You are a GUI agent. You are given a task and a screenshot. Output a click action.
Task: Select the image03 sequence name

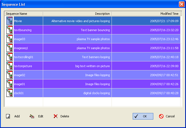tap(20, 39)
